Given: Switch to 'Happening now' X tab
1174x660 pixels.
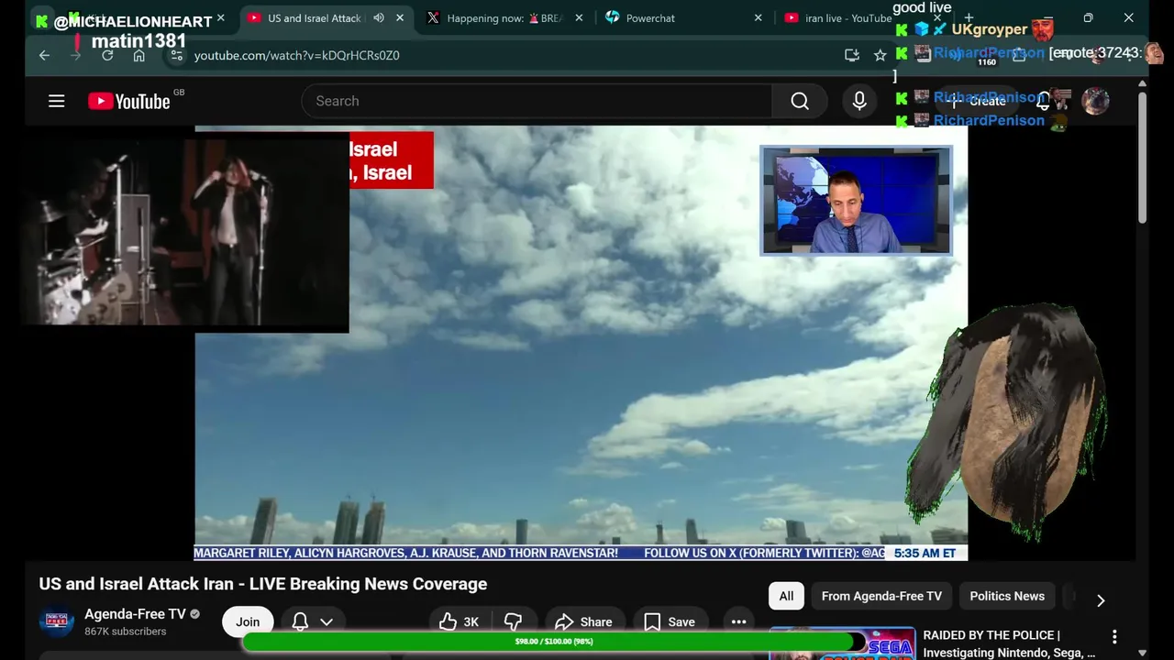Looking at the screenshot, I should pyautogui.click(x=503, y=18).
